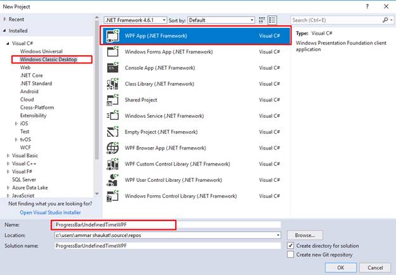Click the Console App template icon
Screen dimensions: 396x275
click(x=112, y=68)
